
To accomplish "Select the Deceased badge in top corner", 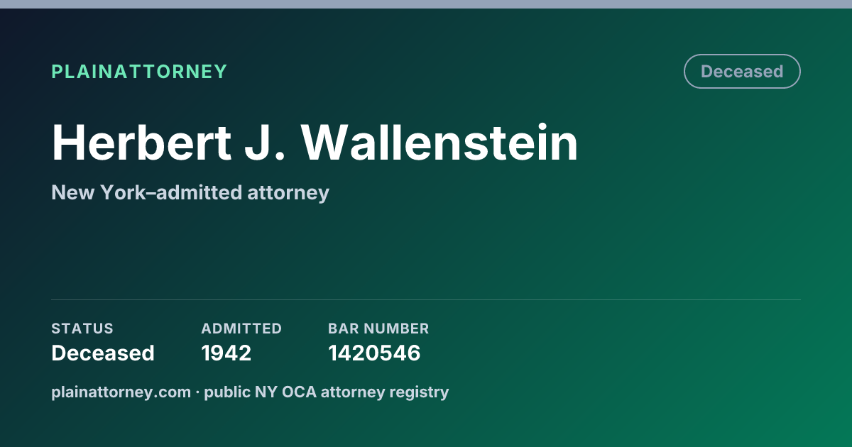I will [742, 72].
